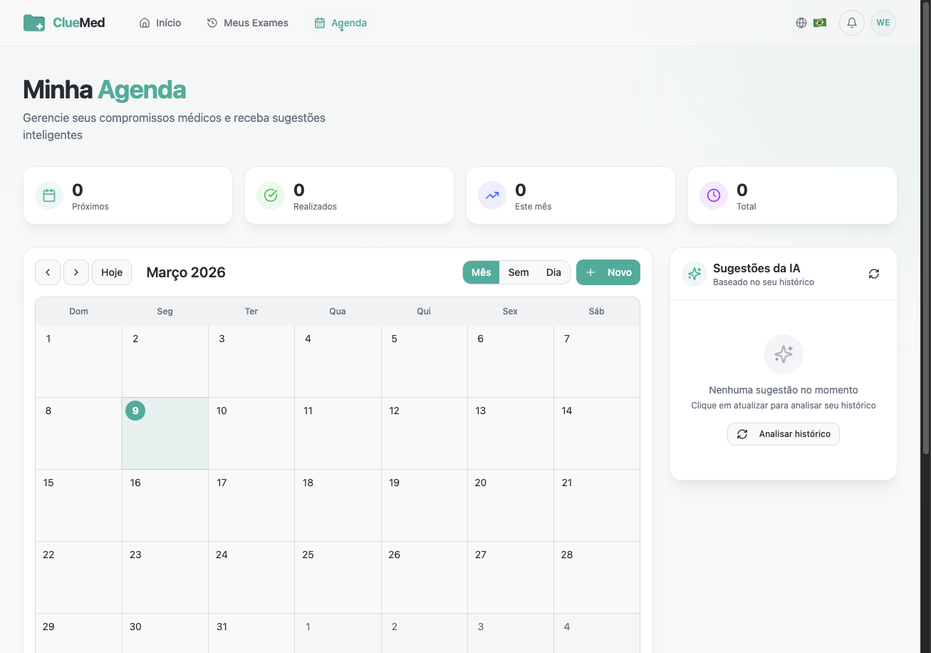Click the Sáb weekday column header
Viewport: 931px width, 653px height.
tap(596, 312)
